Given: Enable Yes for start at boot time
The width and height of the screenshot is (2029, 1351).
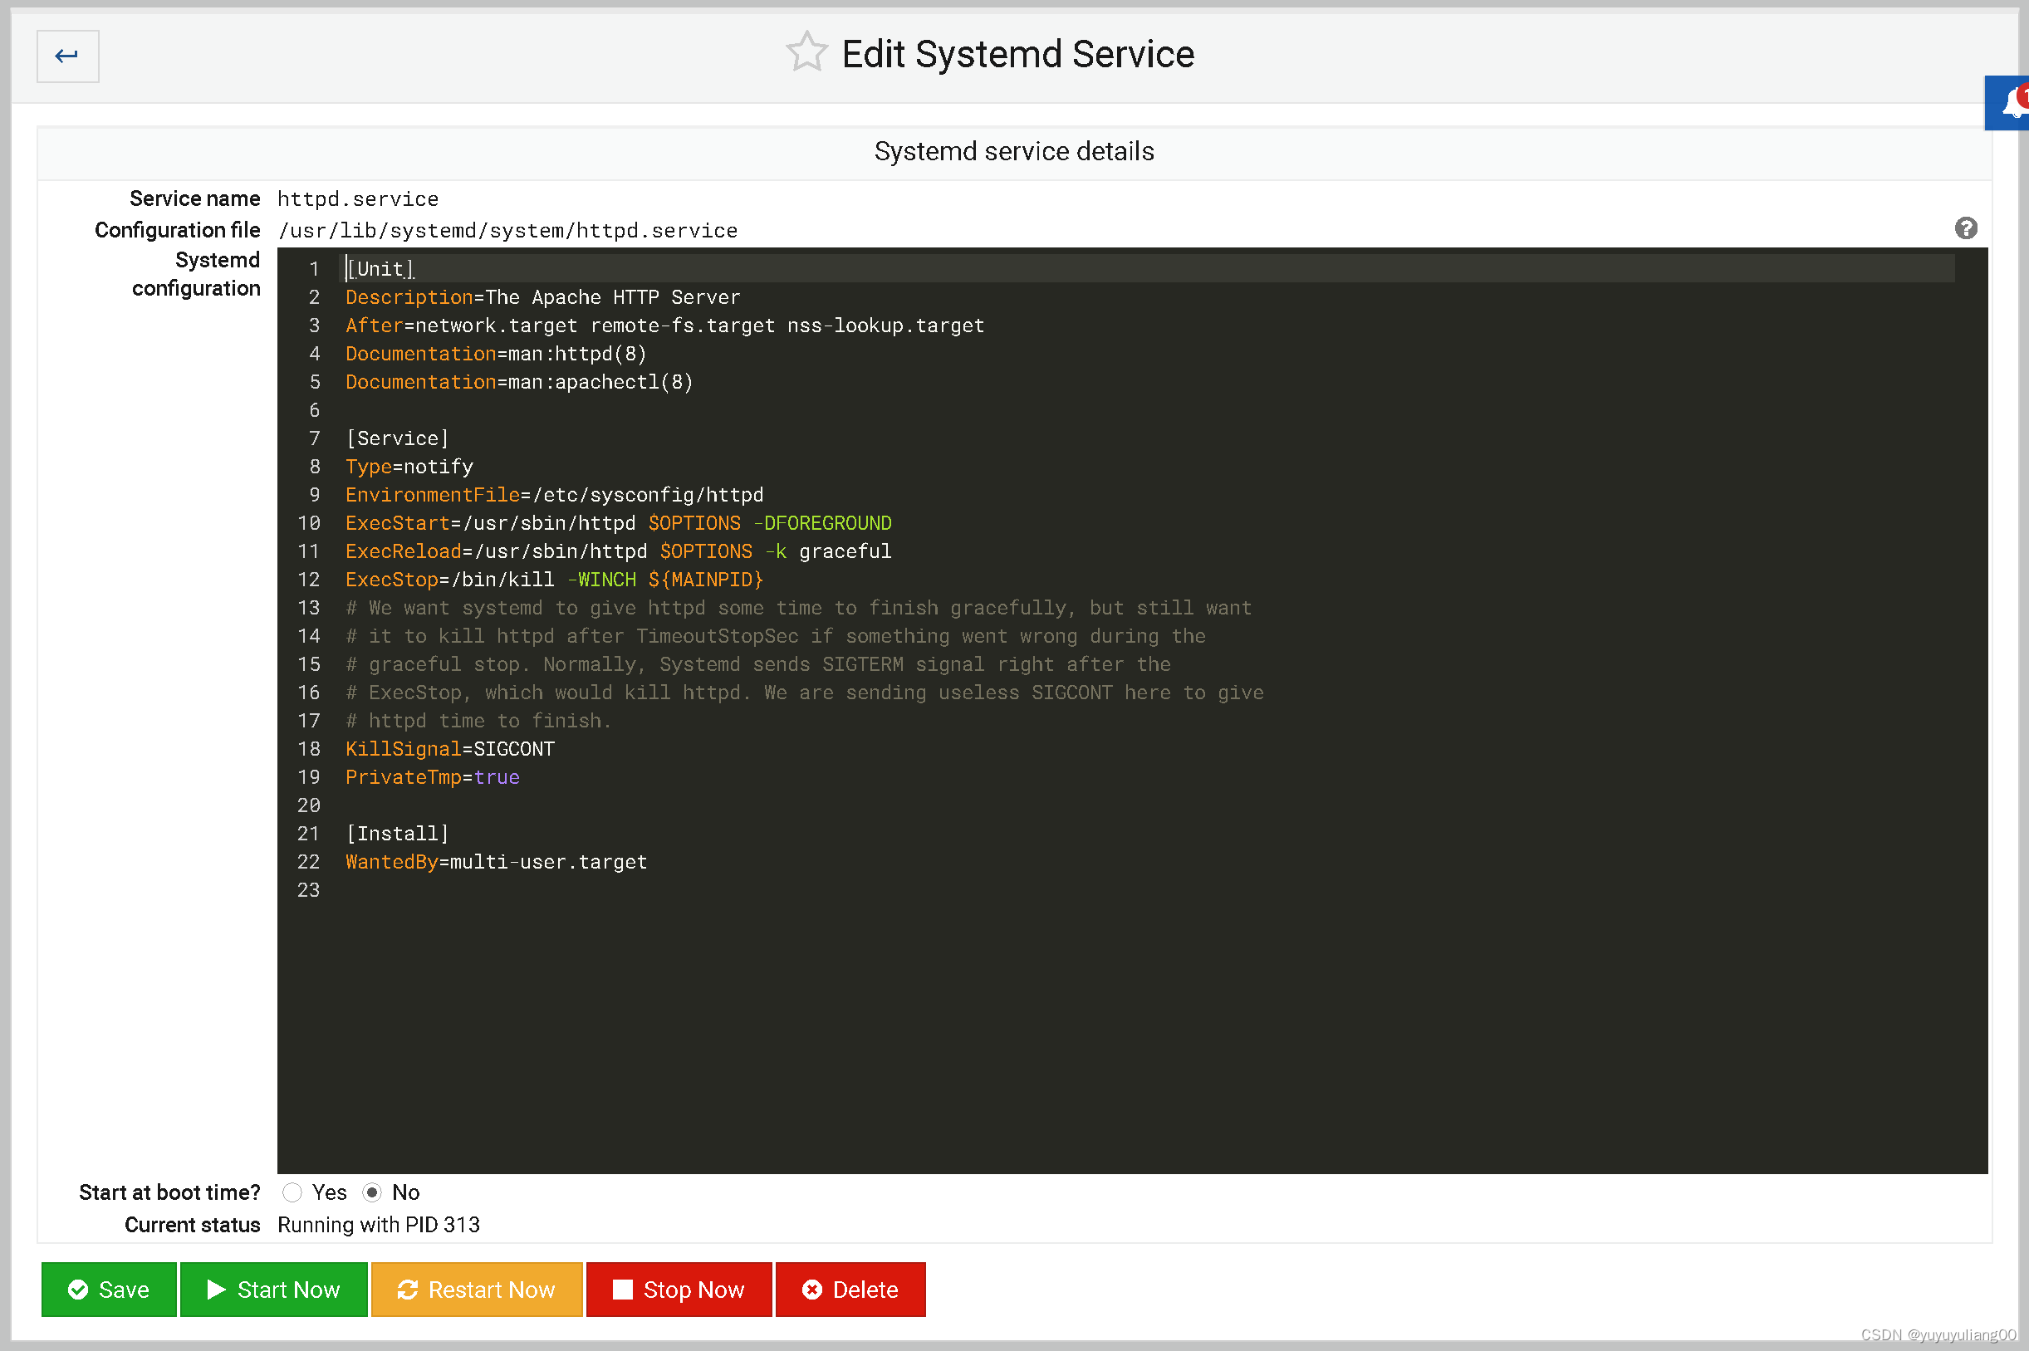Looking at the screenshot, I should coord(293,1192).
